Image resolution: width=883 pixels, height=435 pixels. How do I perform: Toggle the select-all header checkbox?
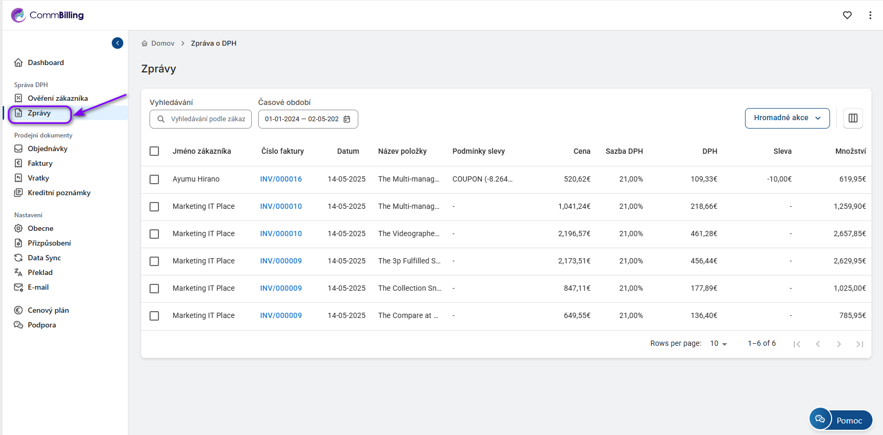point(154,151)
